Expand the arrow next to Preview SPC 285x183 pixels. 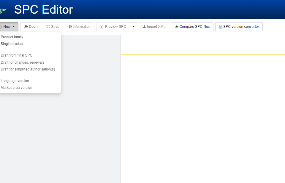(133, 27)
